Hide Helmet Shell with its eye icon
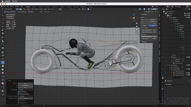 (187, 69)
